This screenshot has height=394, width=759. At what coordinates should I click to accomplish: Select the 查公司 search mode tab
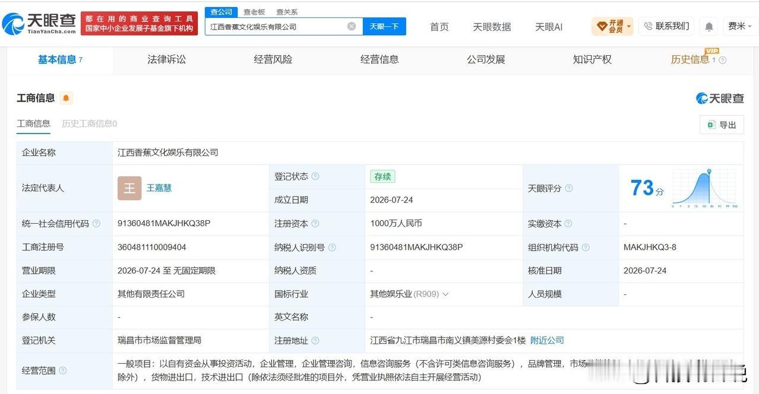click(x=222, y=12)
